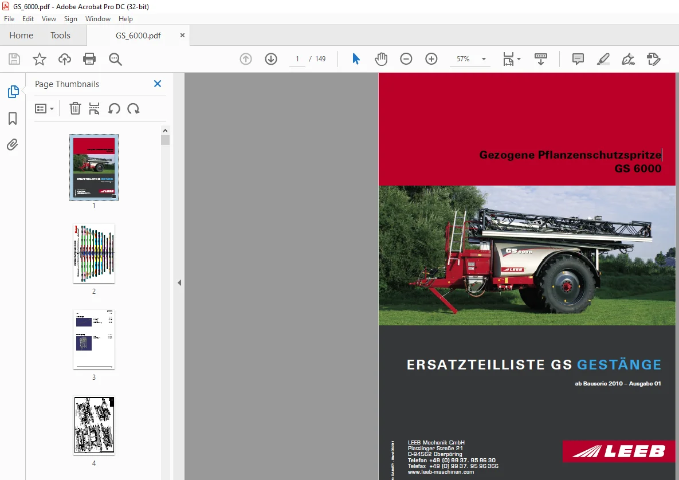Click 'LEEB Mechanik GmbH' address text
Viewport: 679px width, 480px height.
436,443
